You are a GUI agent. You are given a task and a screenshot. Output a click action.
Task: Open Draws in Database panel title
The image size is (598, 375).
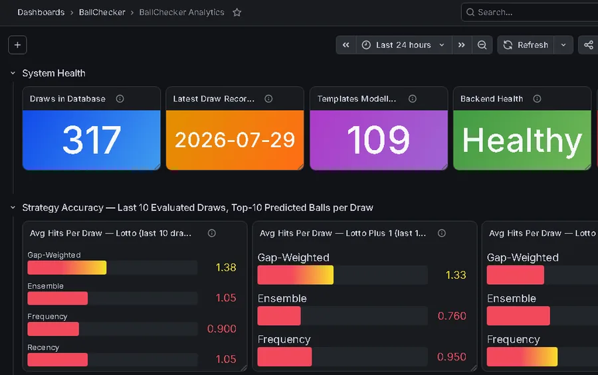coord(68,99)
